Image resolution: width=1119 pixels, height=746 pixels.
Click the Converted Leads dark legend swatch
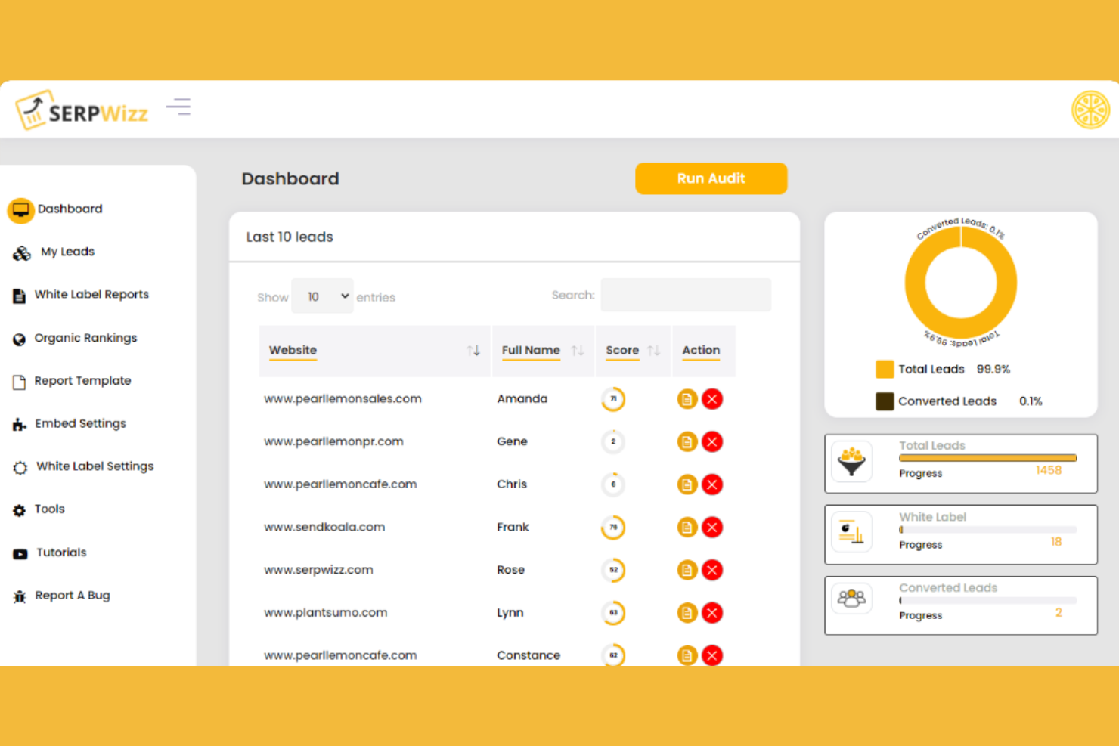(x=885, y=401)
